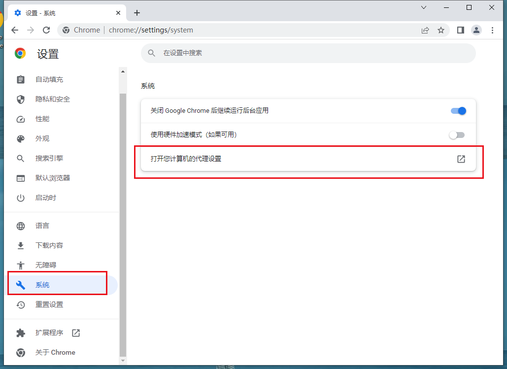
Task: Open the side panel icon
Action: point(460,30)
